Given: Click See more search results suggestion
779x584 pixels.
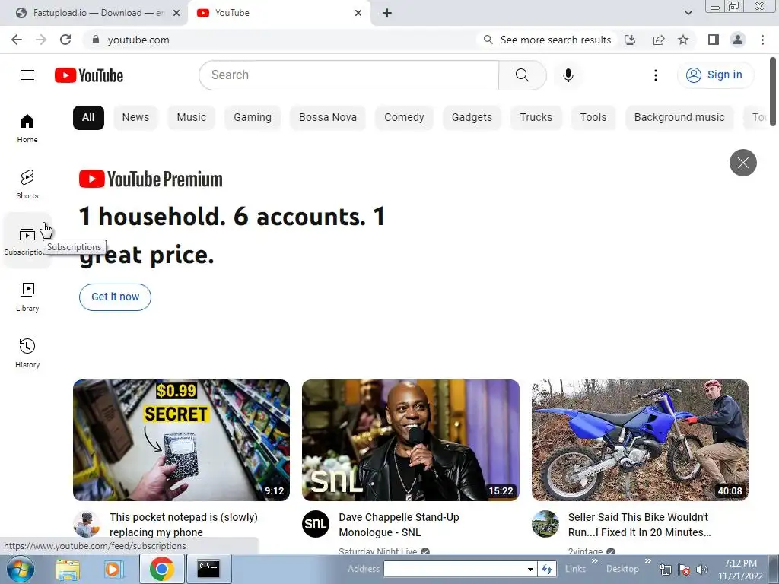Looking at the screenshot, I should (547, 40).
